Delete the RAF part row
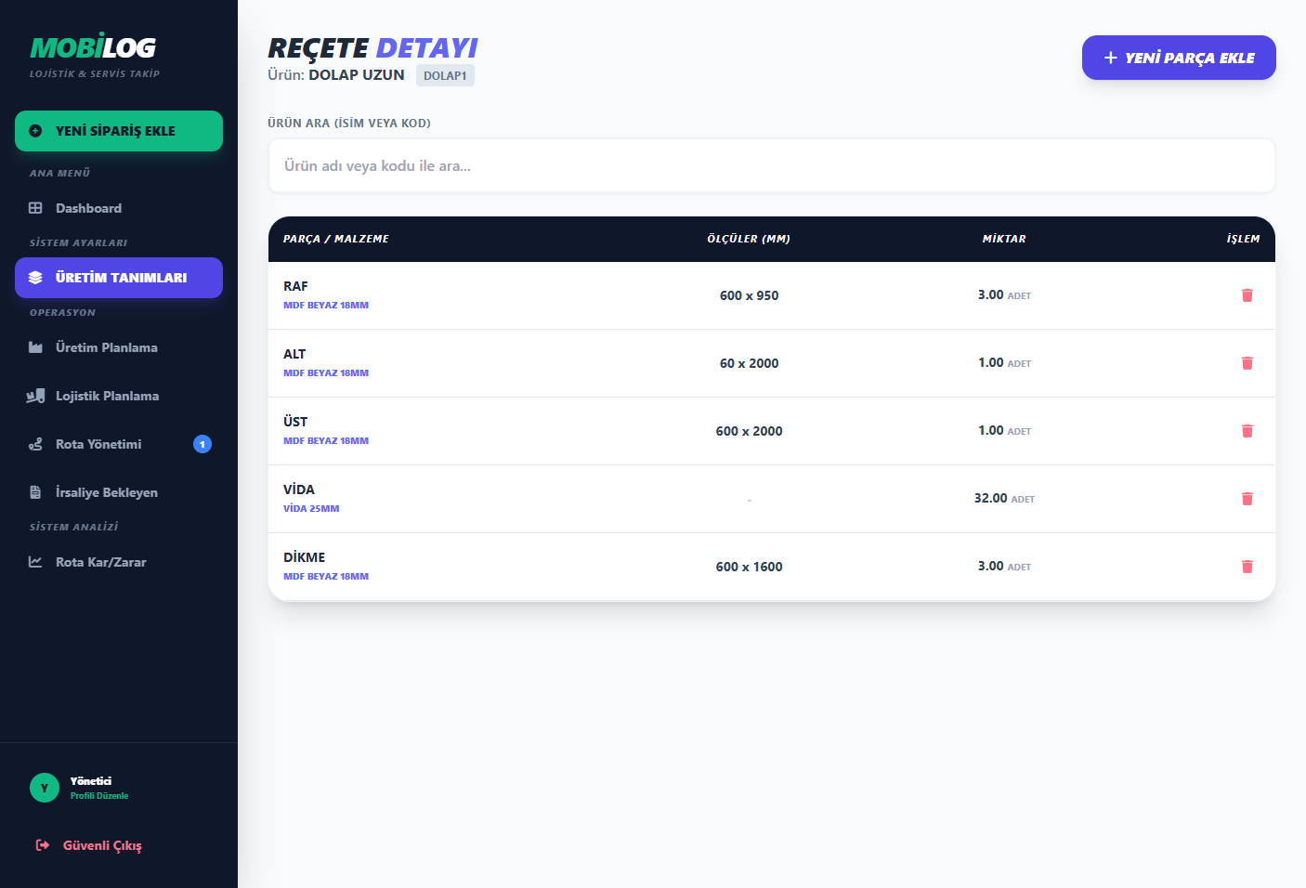The width and height of the screenshot is (1306, 888). coord(1247,295)
